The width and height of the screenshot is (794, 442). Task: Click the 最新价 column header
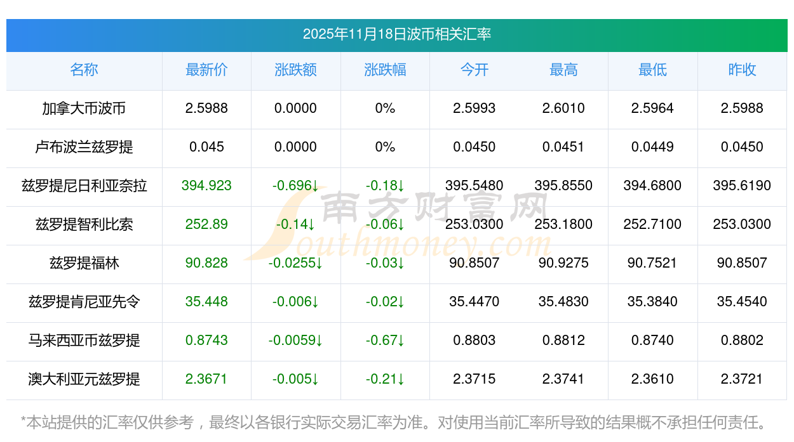tap(206, 70)
